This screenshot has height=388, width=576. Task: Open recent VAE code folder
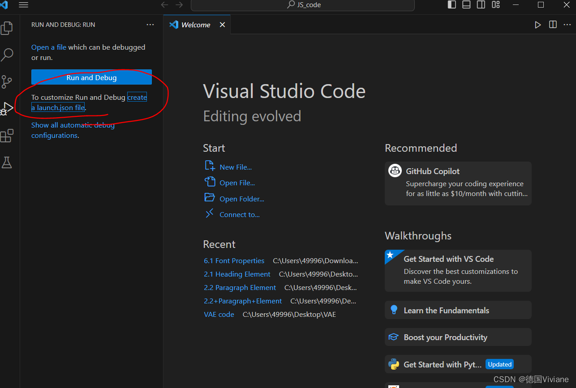tap(219, 314)
